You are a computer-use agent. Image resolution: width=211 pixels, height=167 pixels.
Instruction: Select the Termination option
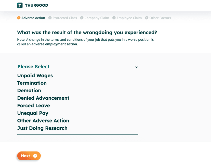point(32,83)
